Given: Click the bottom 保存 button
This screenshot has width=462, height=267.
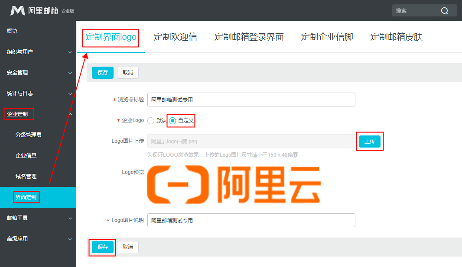Looking at the screenshot, I should click(x=103, y=247).
